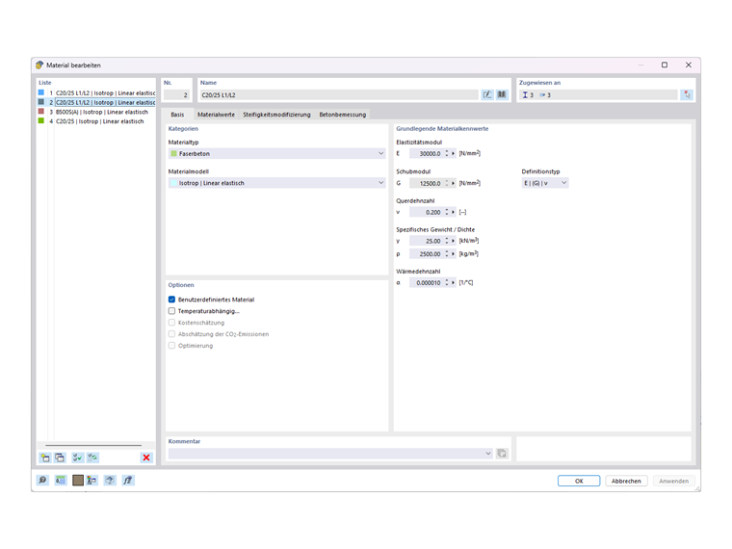The image size is (732, 549).
Task: Open the Steifigkeitsmodifizierung tab
Action: pyautogui.click(x=276, y=115)
